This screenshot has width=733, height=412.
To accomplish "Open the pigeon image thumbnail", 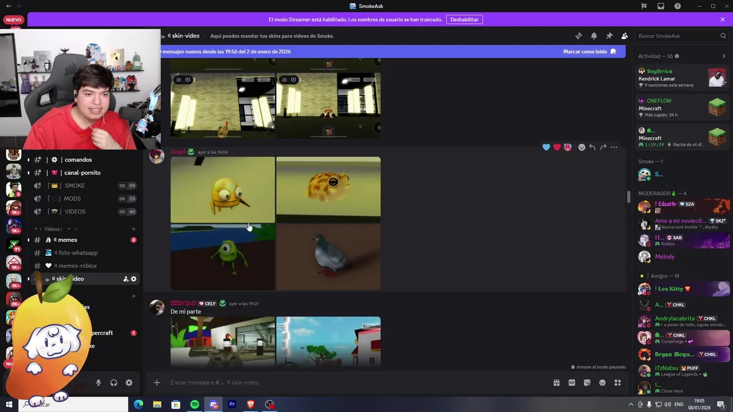I will tap(328, 257).
